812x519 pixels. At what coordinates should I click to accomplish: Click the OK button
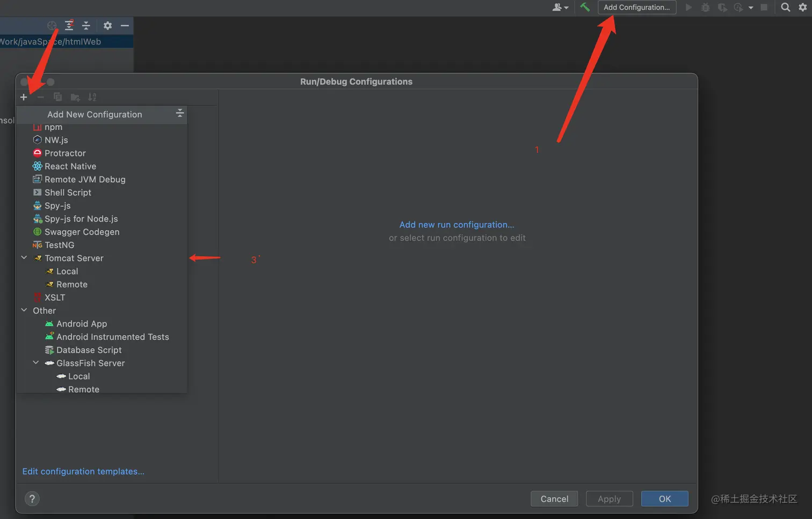665,499
